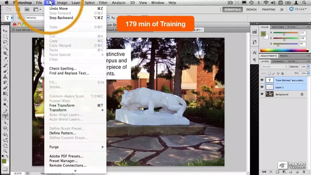Select the Blur tool
Viewport: 311px width, 175px height.
pyautogui.click(x=5, y=99)
